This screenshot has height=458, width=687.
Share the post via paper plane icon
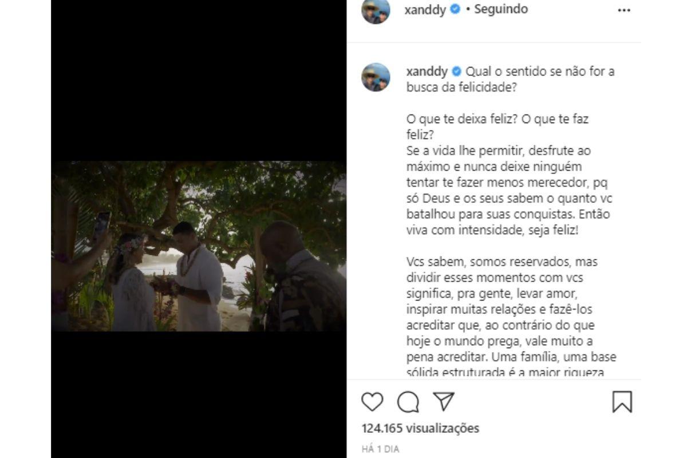click(444, 401)
